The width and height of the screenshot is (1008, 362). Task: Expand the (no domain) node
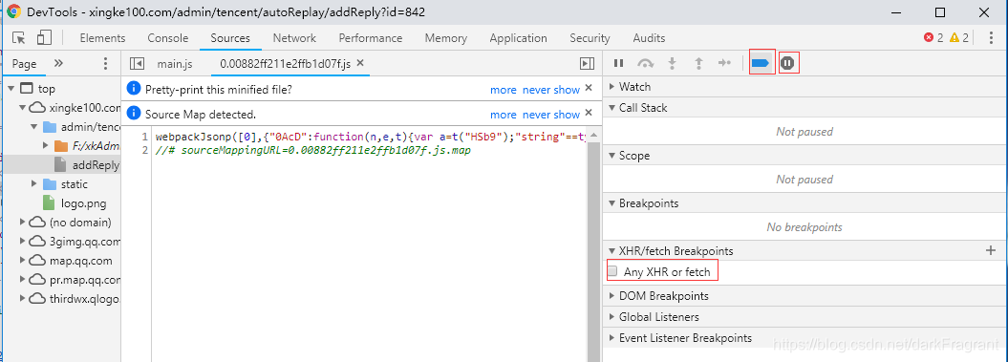23,223
